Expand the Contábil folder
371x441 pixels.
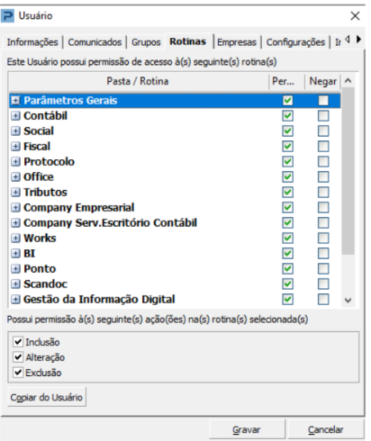tap(15, 116)
